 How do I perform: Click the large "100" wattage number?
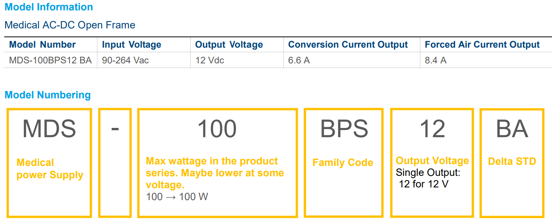click(217, 129)
